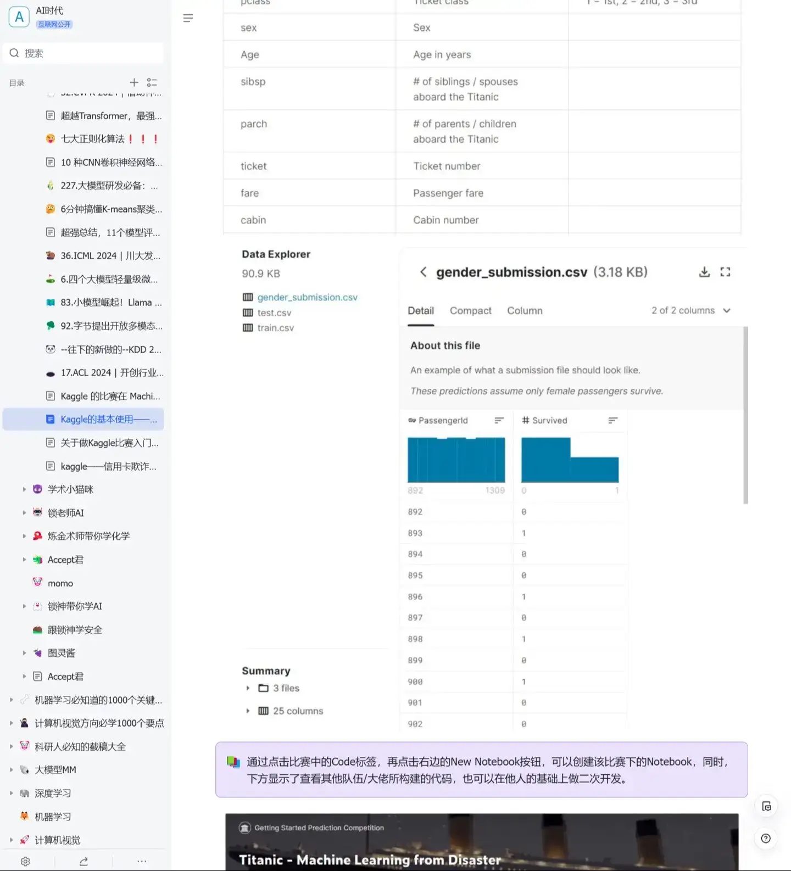The width and height of the screenshot is (791, 871).
Task: Open 深度学习 folder
Action: [x=53, y=793]
